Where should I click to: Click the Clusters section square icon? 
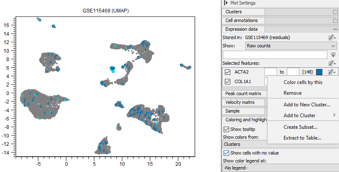point(335,12)
